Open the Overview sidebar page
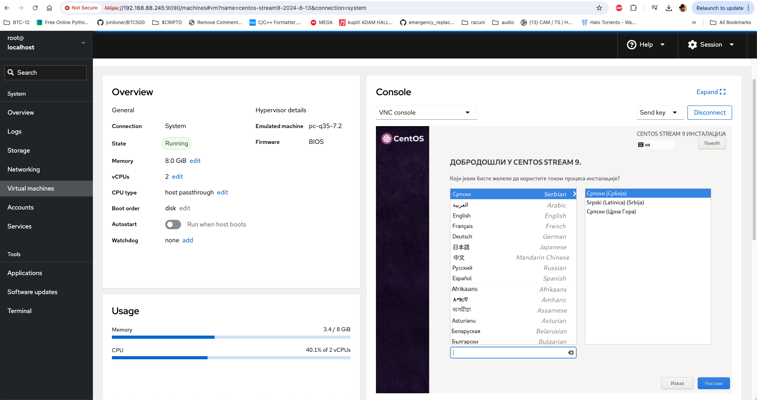This screenshot has width=757, height=400. (46, 113)
